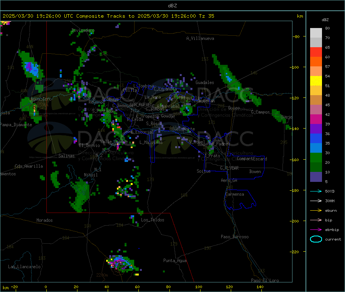
Task: Click the cyan 'current' ellipse legend symbol
Action: (x=316, y=239)
